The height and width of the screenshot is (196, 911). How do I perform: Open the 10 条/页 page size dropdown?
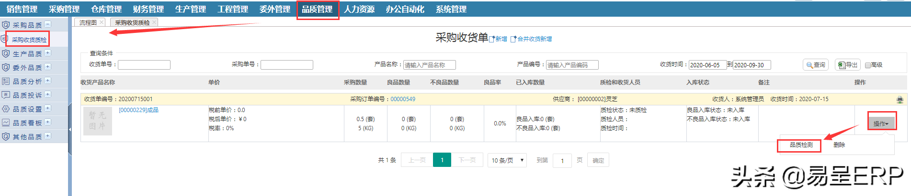[x=507, y=160]
